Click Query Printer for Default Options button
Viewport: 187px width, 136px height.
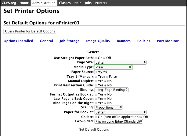[30, 31]
